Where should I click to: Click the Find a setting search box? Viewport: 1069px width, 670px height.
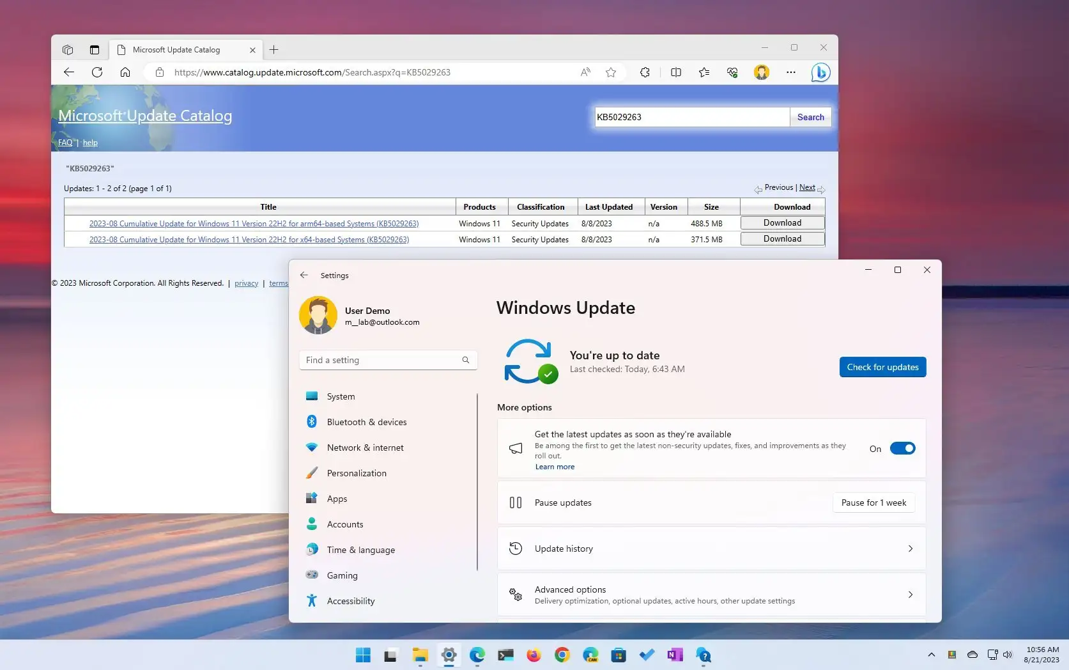pos(388,360)
